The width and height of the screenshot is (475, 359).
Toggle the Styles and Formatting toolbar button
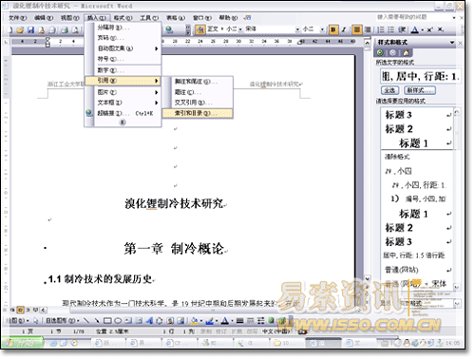point(199,29)
